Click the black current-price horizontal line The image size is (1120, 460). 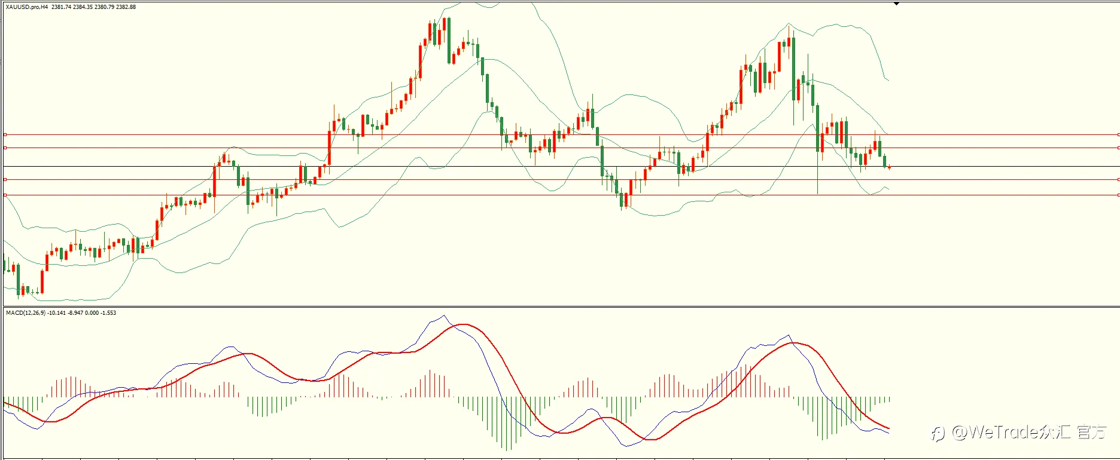tap(561, 166)
